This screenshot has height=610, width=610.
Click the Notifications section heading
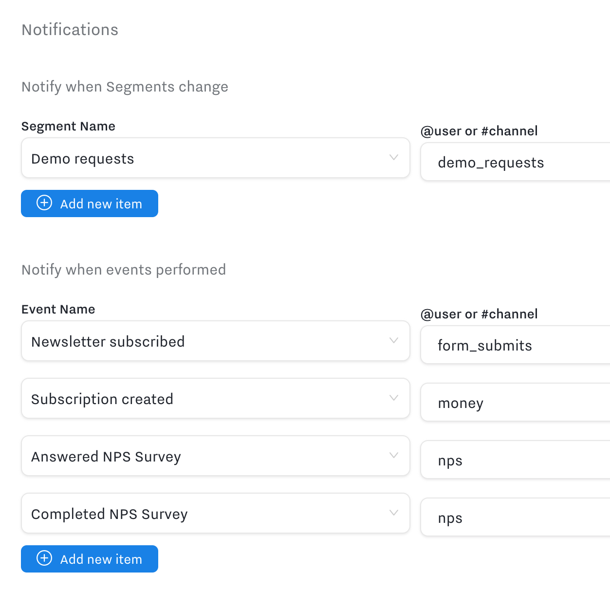click(x=70, y=30)
